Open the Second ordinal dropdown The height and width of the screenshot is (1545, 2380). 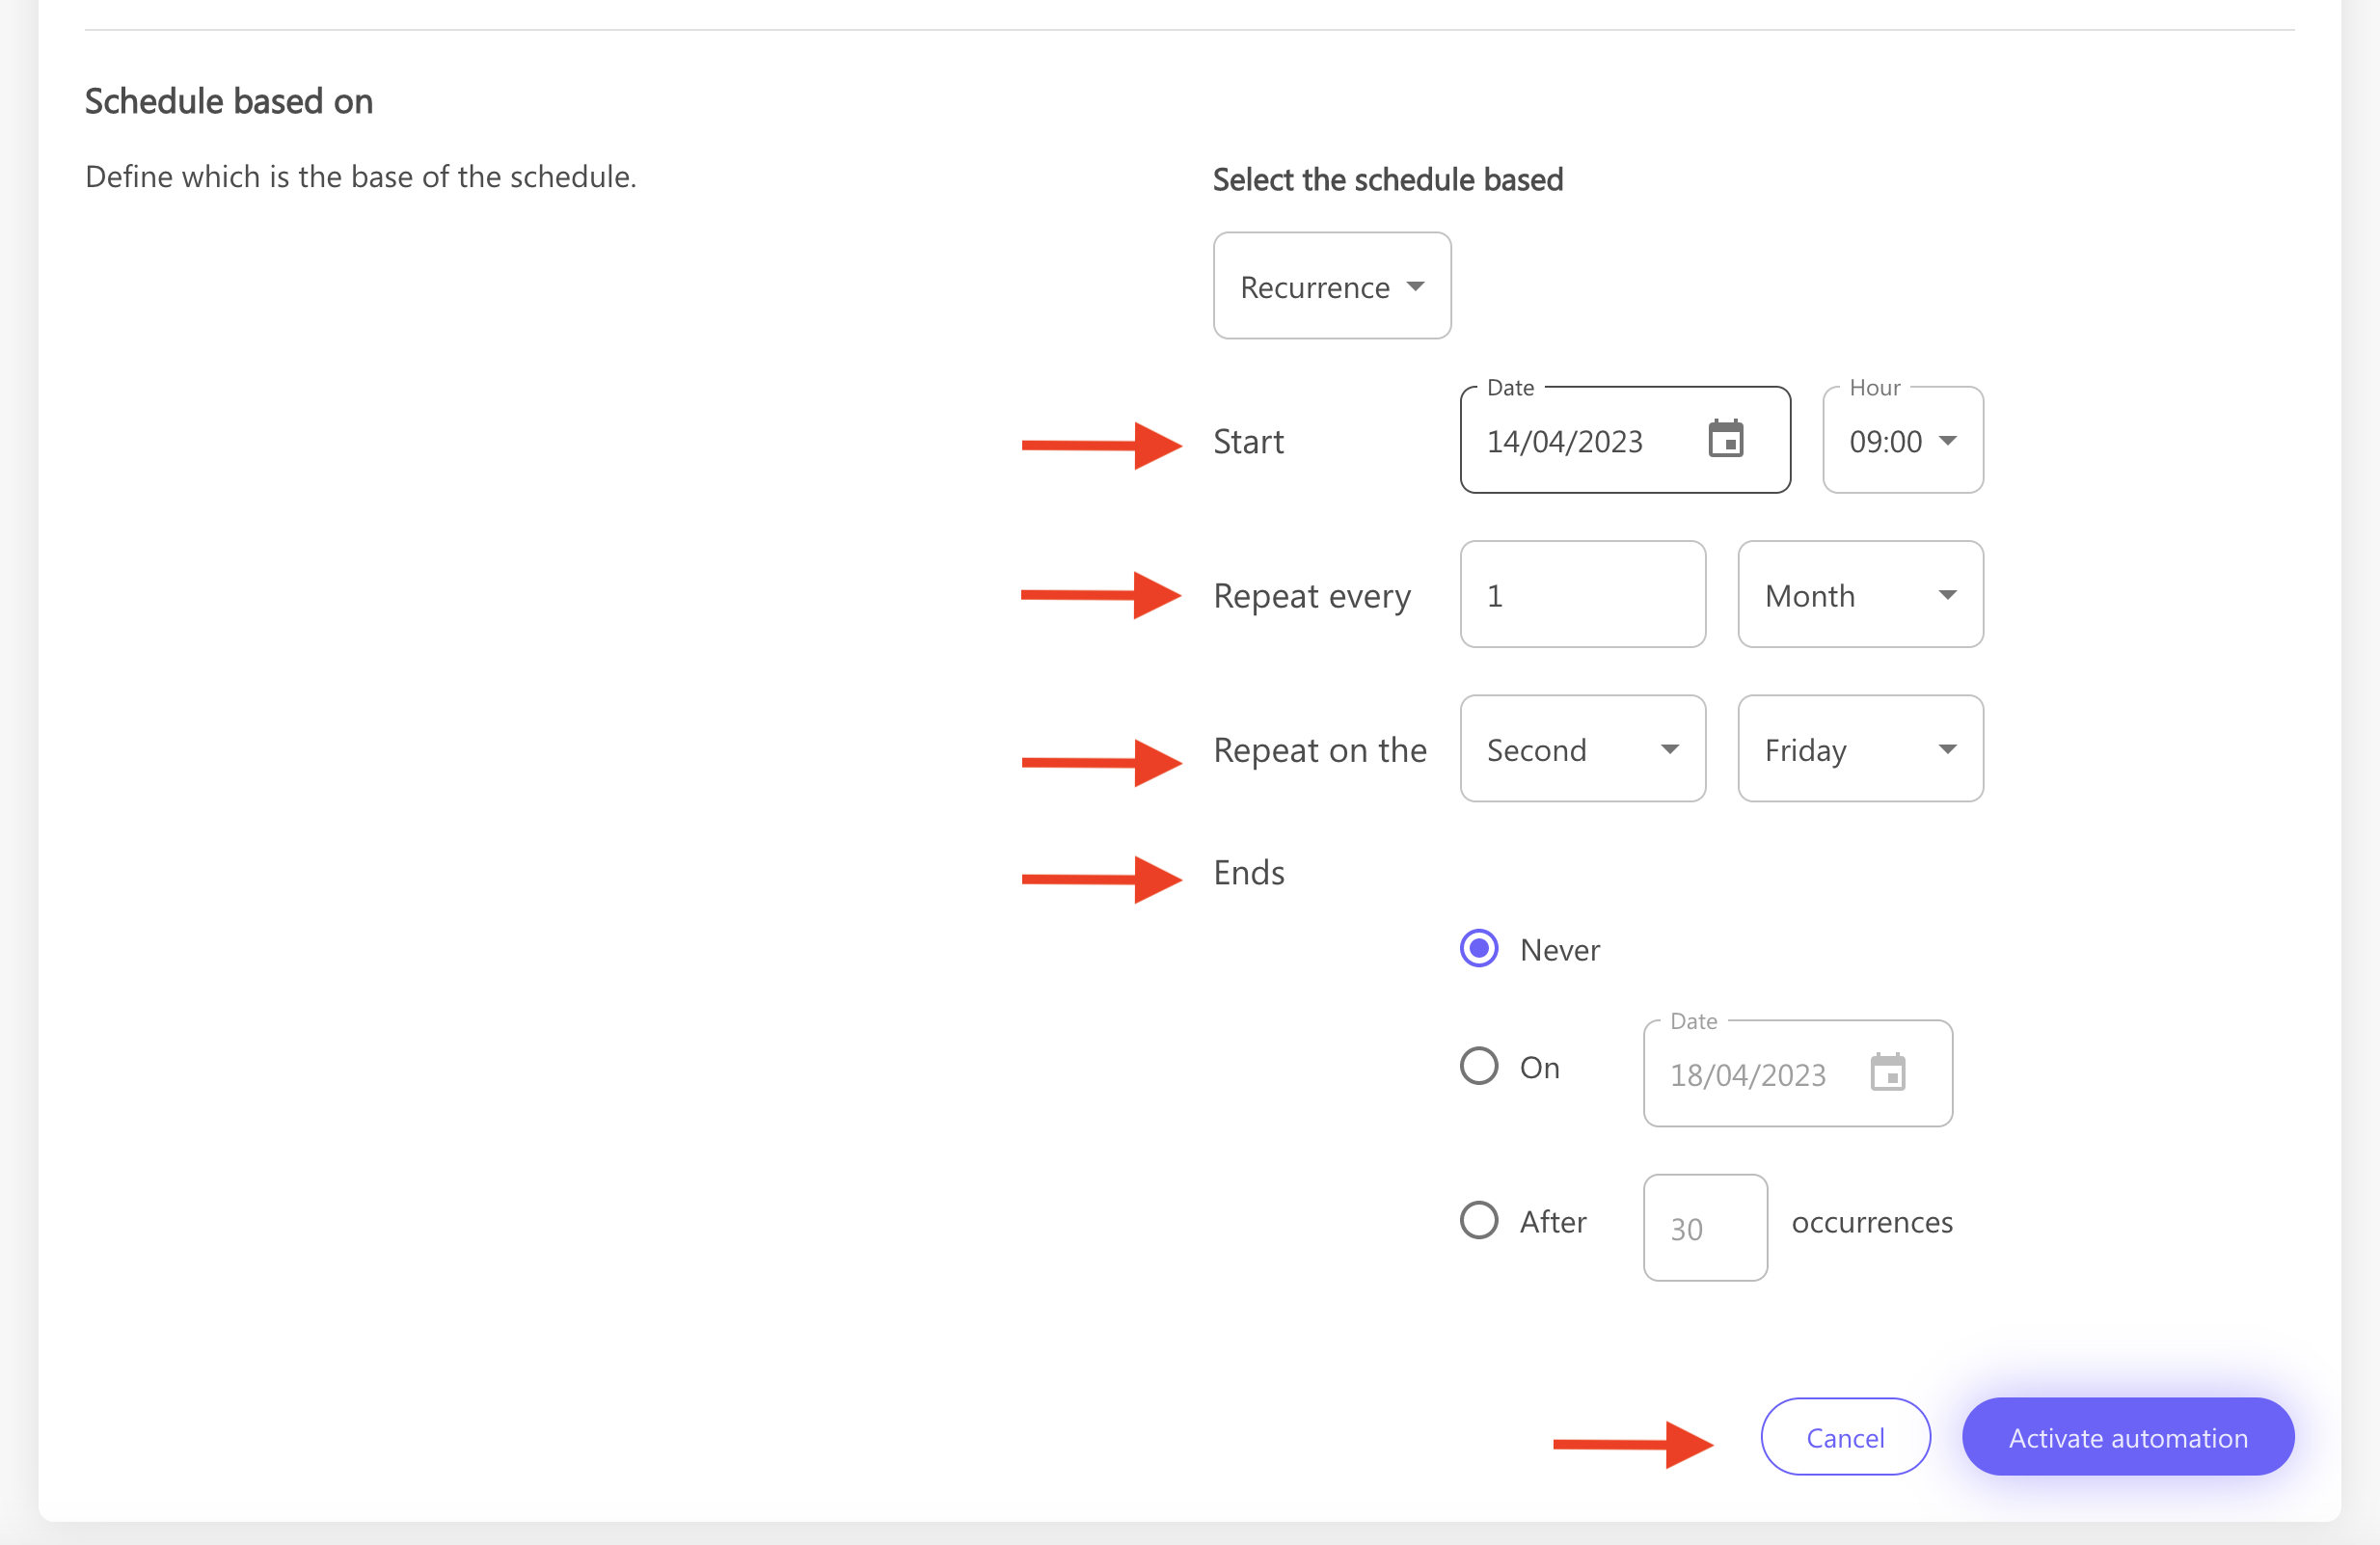pyautogui.click(x=1583, y=749)
